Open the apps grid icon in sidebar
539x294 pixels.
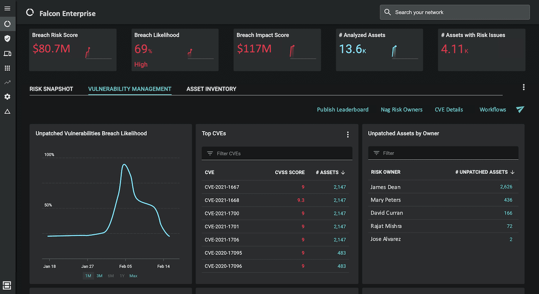click(7, 68)
